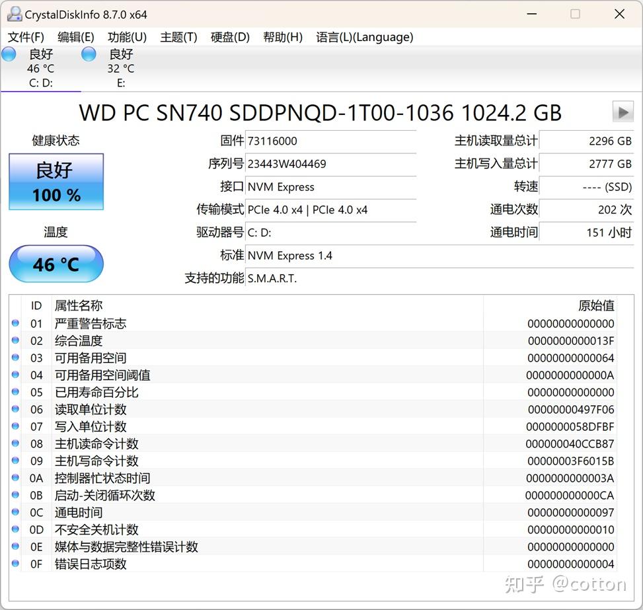Open the 语言(L)(Language) menu
643x610 pixels.
[365, 37]
